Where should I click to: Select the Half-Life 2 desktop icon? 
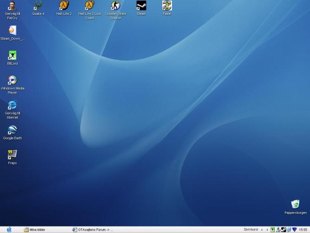click(x=64, y=6)
